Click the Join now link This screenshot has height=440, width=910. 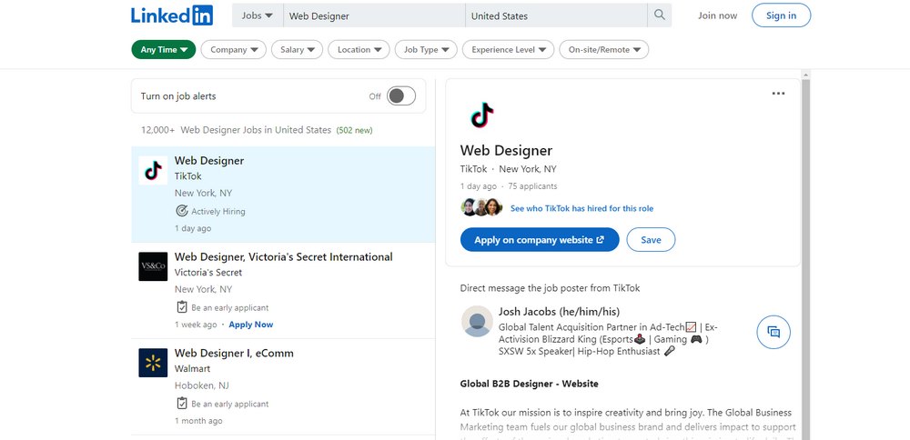click(x=717, y=15)
